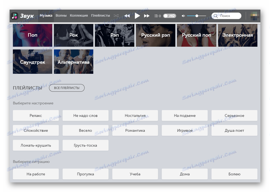Select the Игривое mood
This screenshot has width=270, height=192.
click(184, 130)
